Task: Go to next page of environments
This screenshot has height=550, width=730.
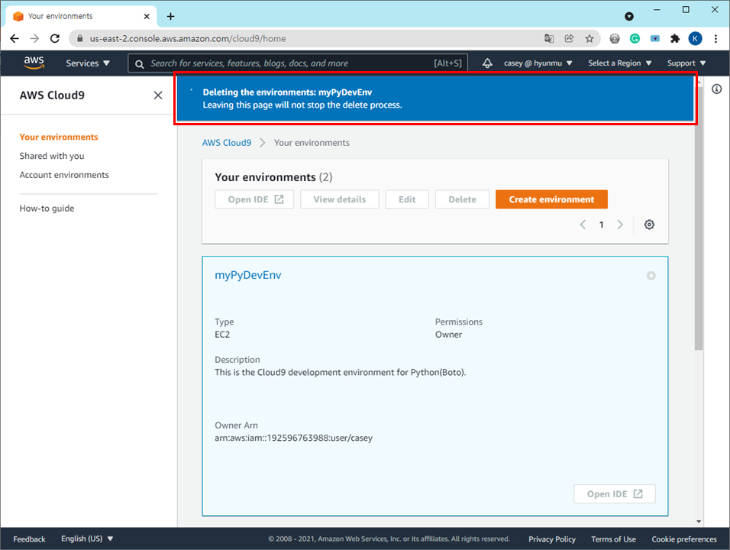Action: [620, 225]
